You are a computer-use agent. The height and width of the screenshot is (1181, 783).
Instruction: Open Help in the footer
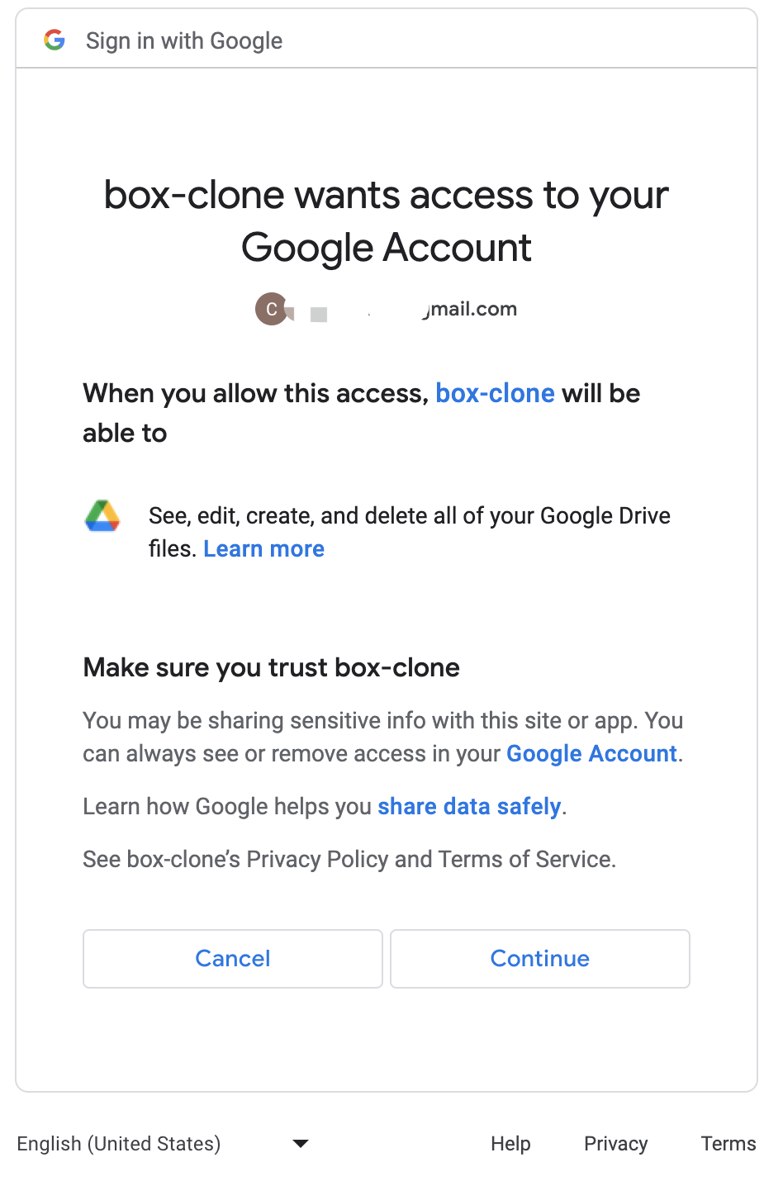[510, 1144]
